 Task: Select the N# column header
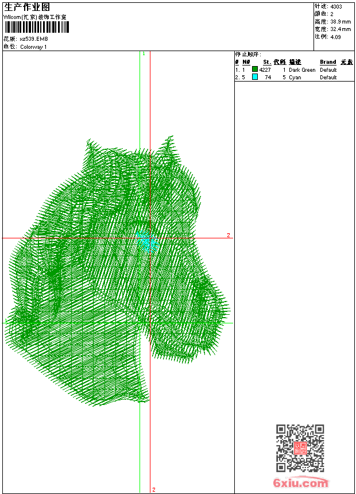tap(246, 62)
